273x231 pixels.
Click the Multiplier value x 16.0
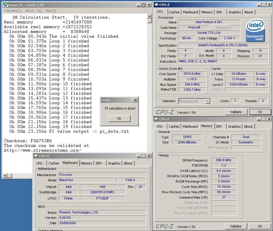pyautogui.click(x=192, y=79)
